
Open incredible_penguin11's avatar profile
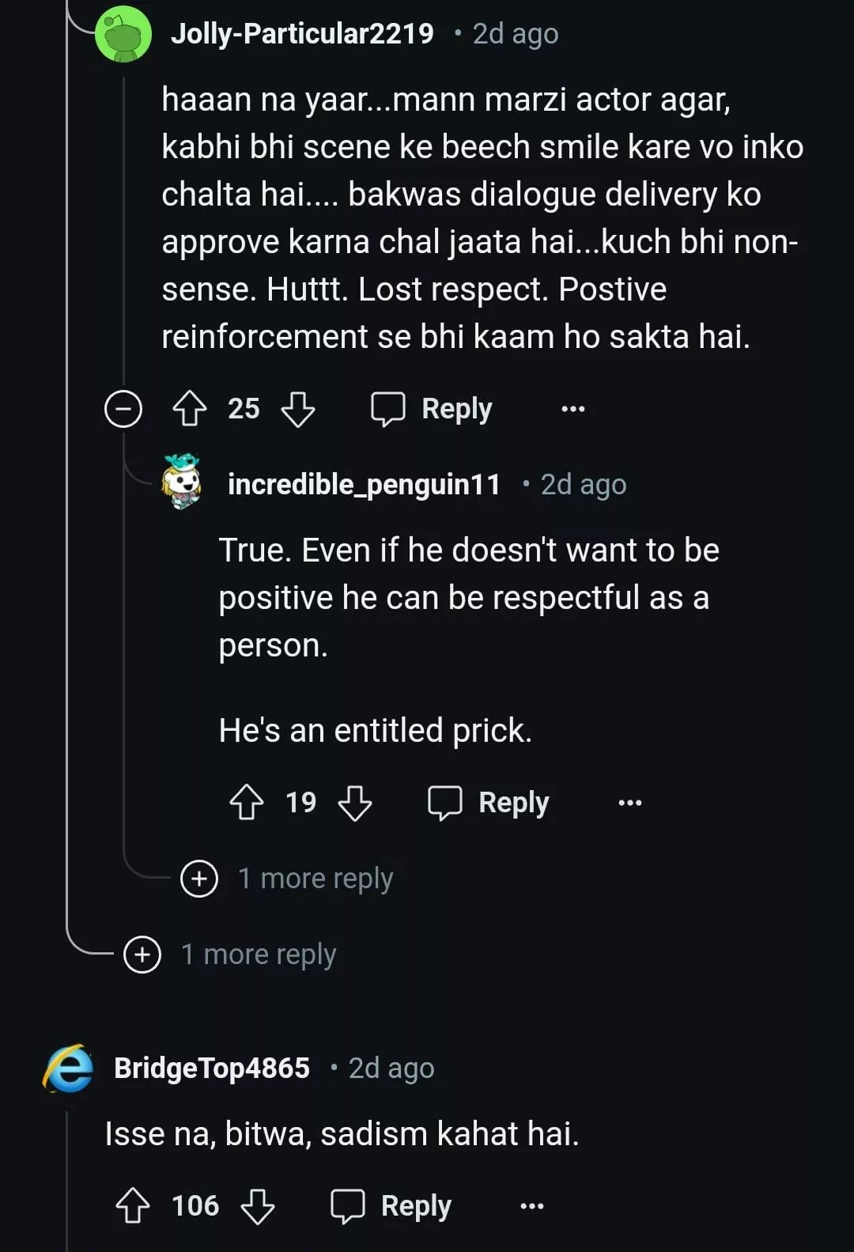(x=182, y=482)
